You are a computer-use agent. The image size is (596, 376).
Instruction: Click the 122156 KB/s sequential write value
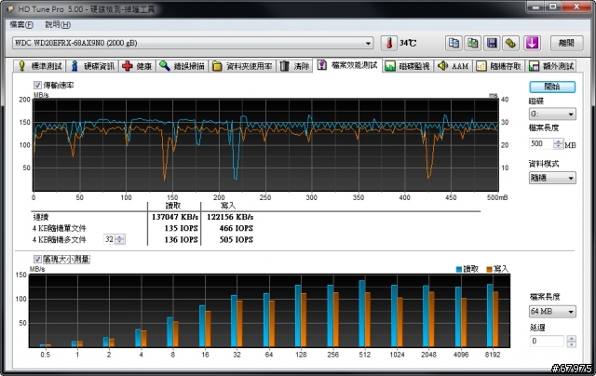point(230,217)
